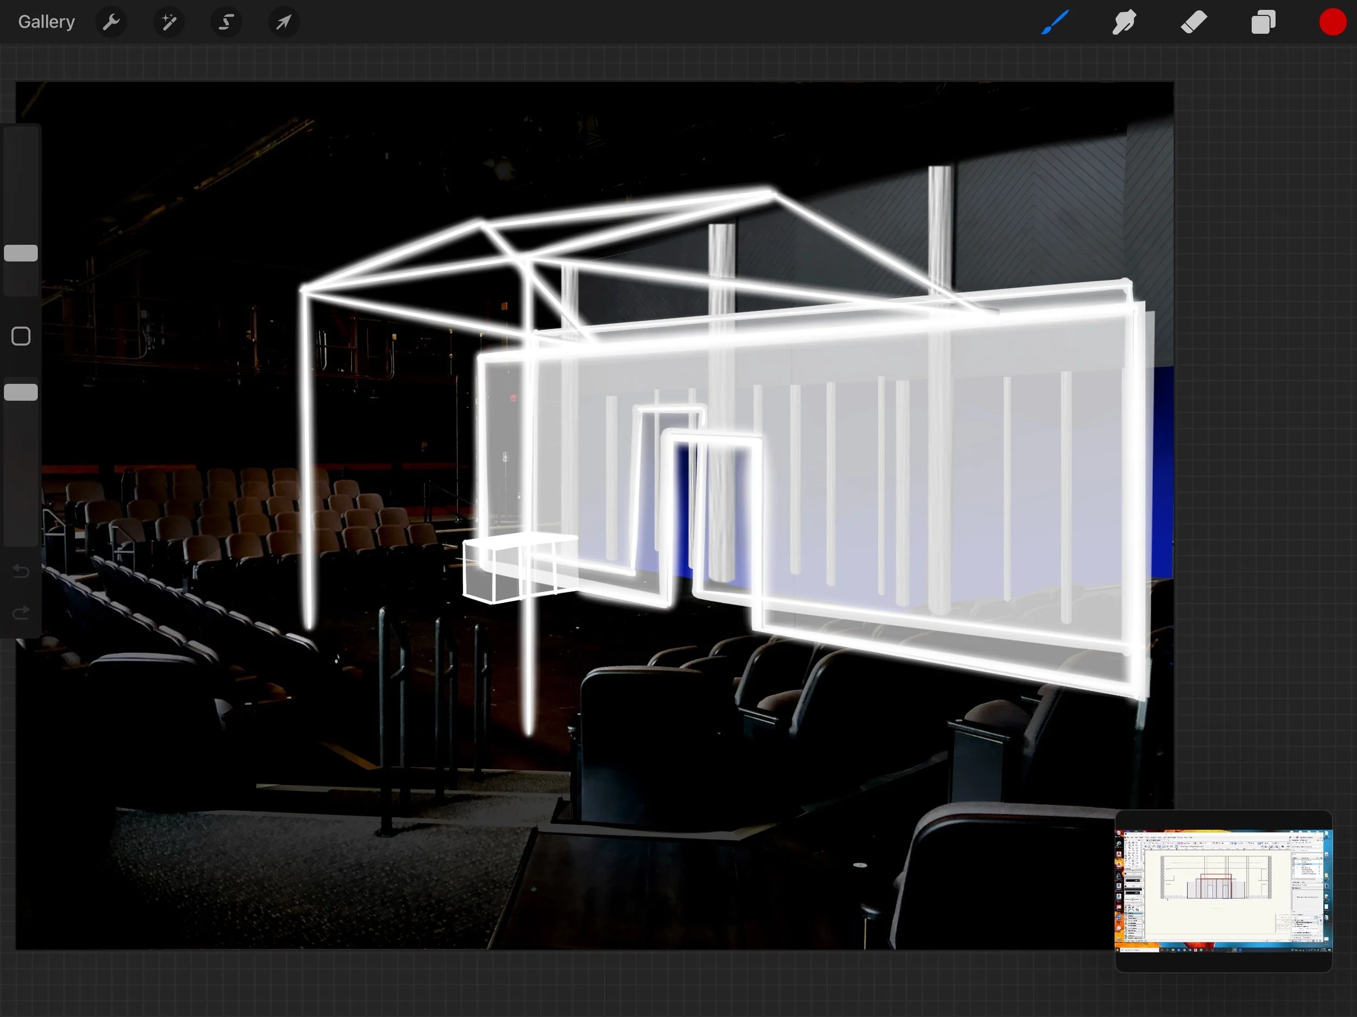Open the Layers panel
The height and width of the screenshot is (1017, 1357).
click(x=1263, y=23)
